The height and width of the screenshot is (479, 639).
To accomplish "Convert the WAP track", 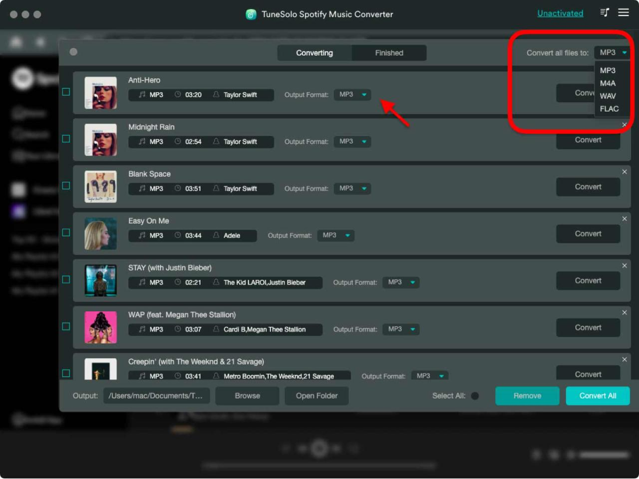I will [x=588, y=327].
